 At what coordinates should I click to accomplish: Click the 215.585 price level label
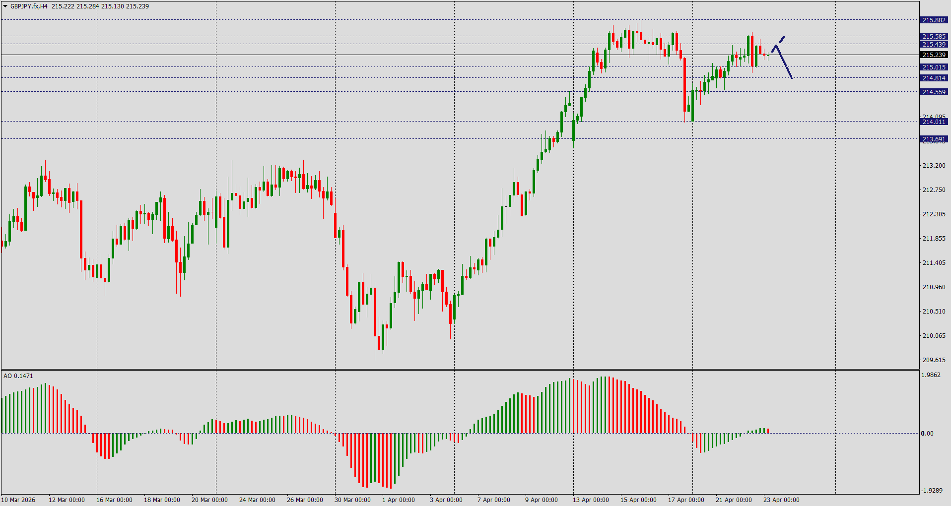(x=934, y=37)
